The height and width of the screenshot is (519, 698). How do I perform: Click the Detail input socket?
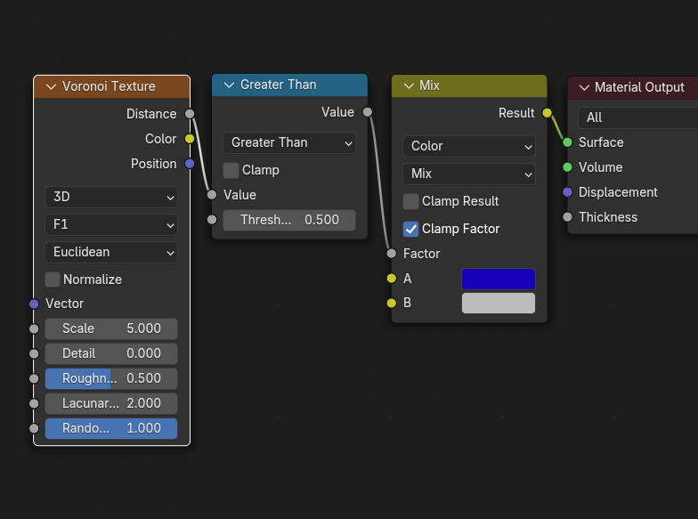(x=34, y=354)
